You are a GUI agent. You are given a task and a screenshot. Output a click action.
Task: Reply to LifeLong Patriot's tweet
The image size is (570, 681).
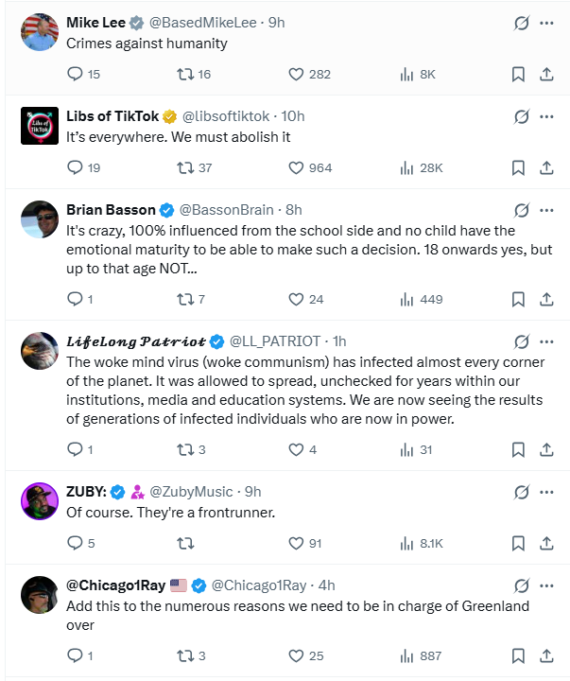(77, 449)
